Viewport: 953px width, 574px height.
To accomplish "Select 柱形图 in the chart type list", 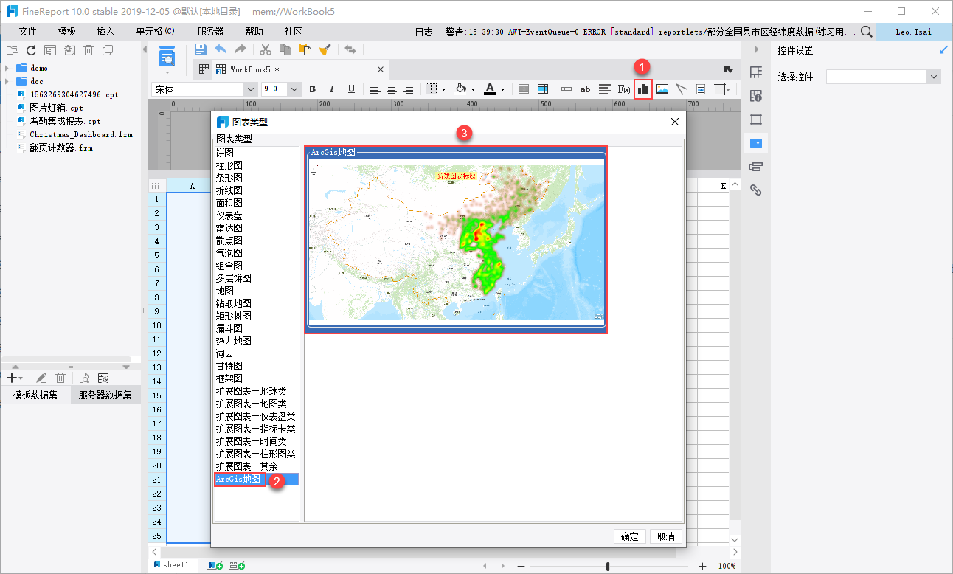I will tap(229, 165).
